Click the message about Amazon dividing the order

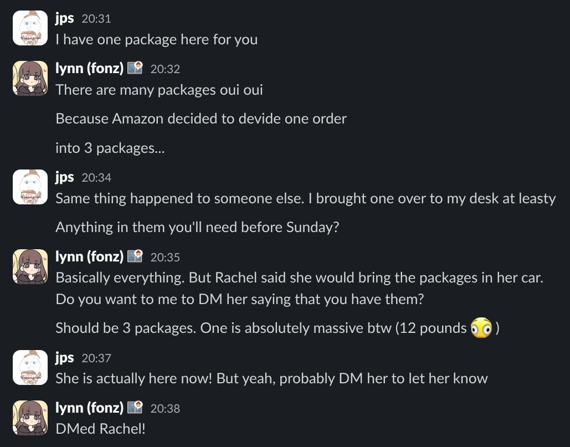(201, 119)
